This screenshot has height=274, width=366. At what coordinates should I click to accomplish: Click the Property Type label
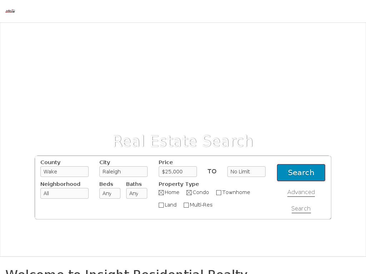click(179, 184)
